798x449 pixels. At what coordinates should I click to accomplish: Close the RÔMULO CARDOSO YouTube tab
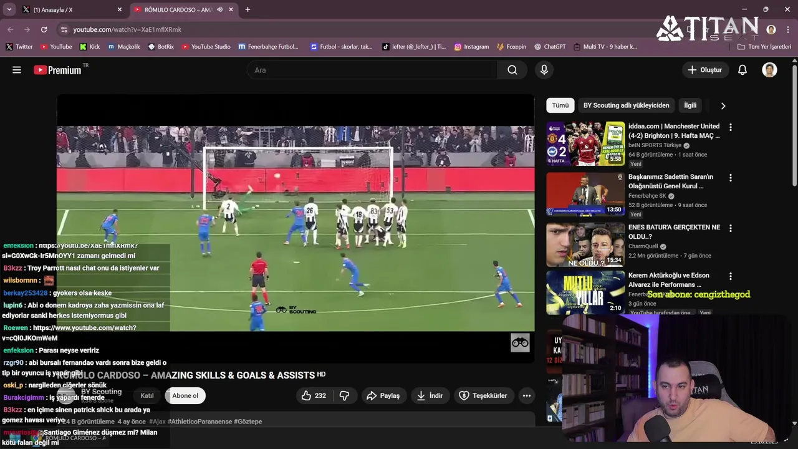pyautogui.click(x=231, y=9)
